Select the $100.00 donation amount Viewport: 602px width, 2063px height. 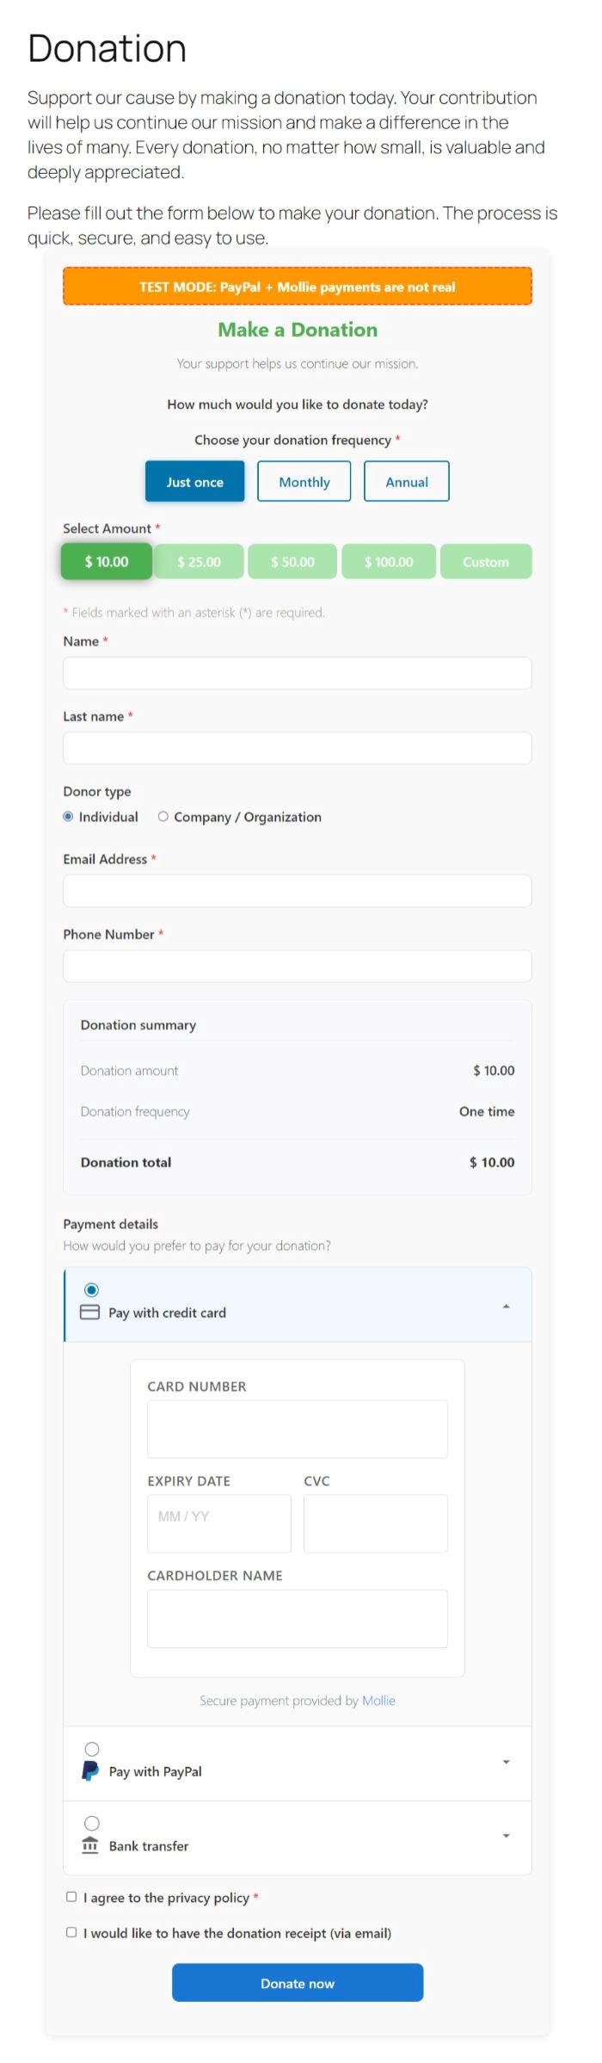pos(389,561)
